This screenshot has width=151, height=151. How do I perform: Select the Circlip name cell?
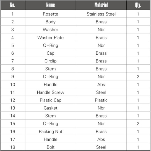[50, 61]
